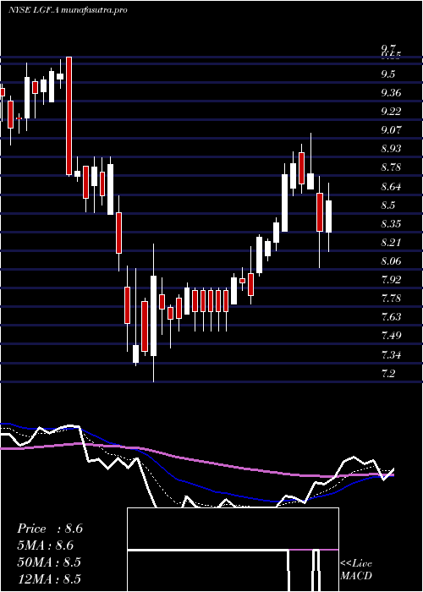Click the 'NYSE LGF.A munafasutra.pro' chart title
Viewport: 423px width, 592px height.
coord(67,10)
